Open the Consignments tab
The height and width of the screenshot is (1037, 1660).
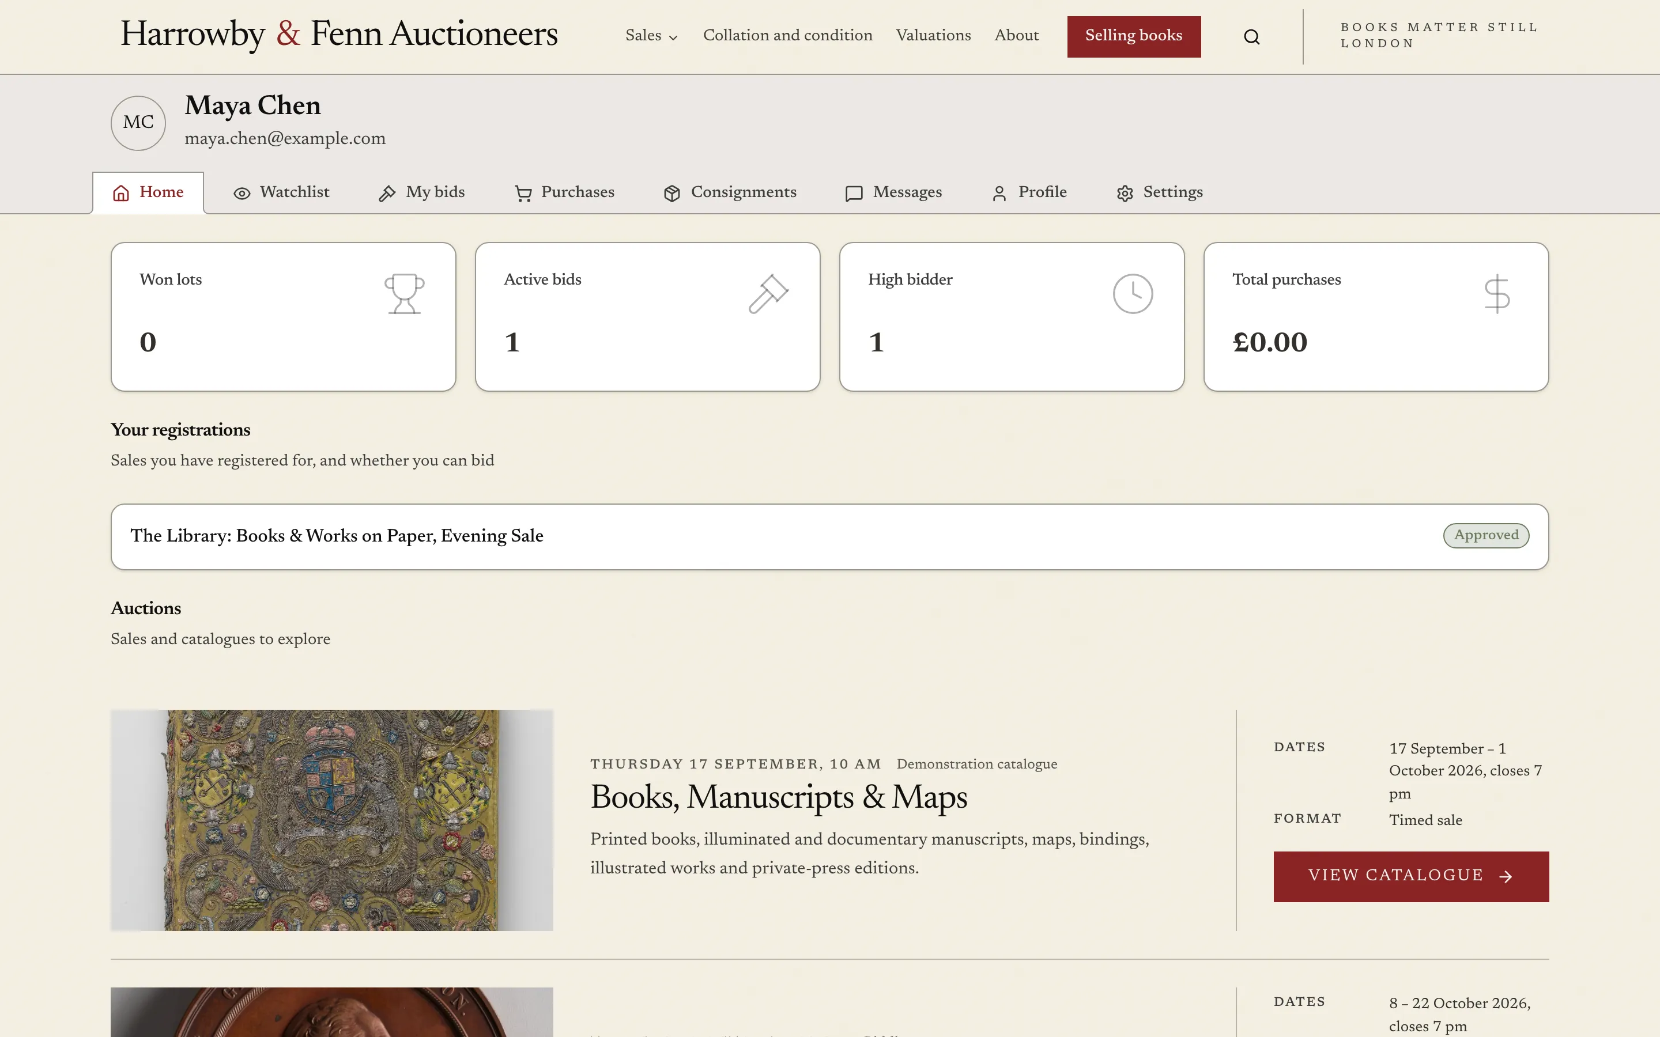coord(730,193)
